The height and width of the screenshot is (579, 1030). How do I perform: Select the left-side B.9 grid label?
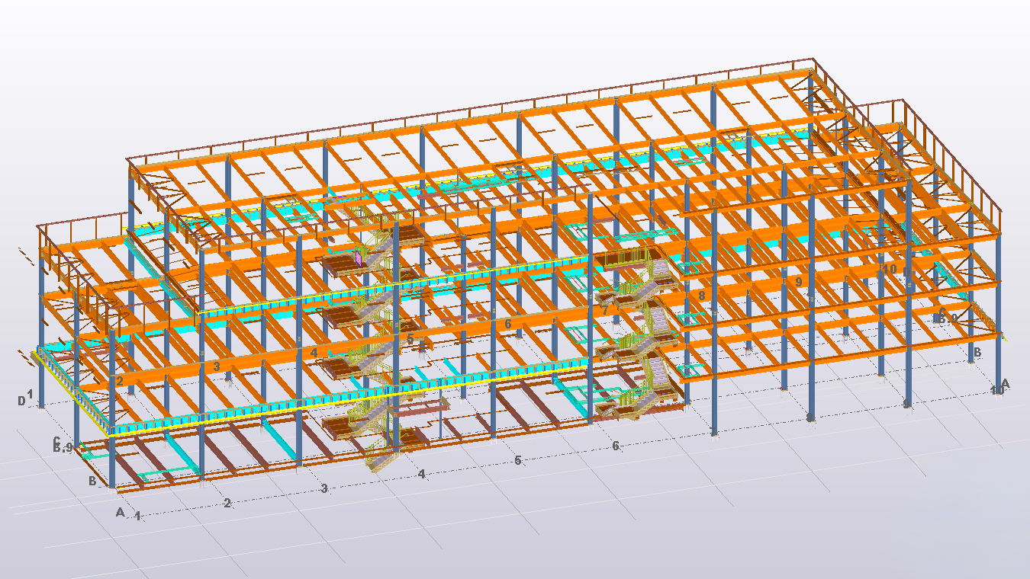63,448
